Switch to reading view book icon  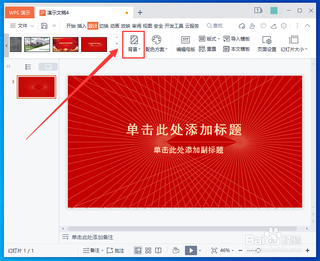158,250
